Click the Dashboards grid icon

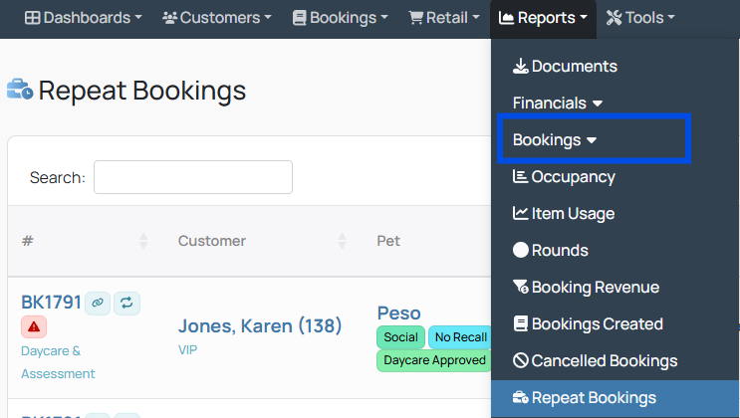(32, 18)
